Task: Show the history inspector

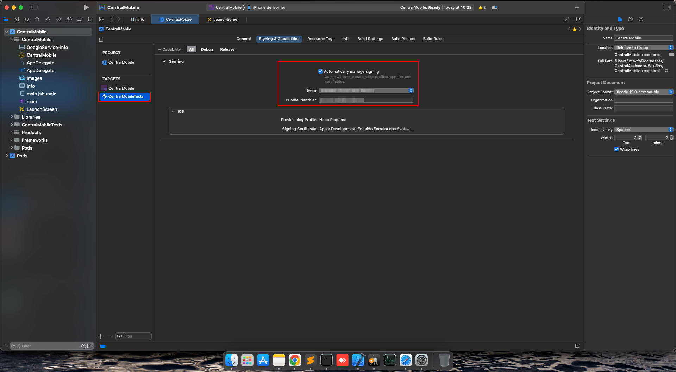Action: pyautogui.click(x=630, y=19)
